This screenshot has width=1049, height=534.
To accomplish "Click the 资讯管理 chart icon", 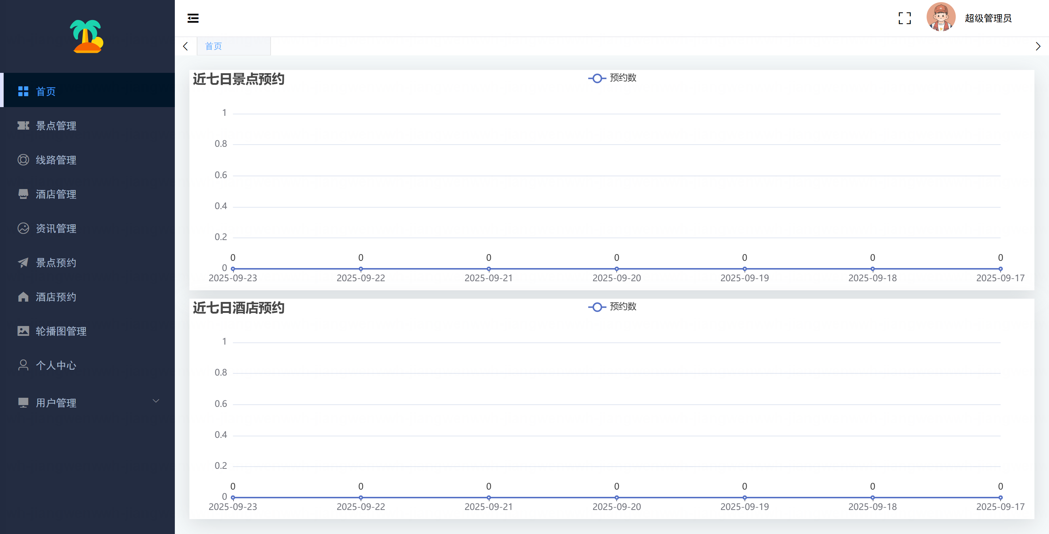I will coord(23,228).
